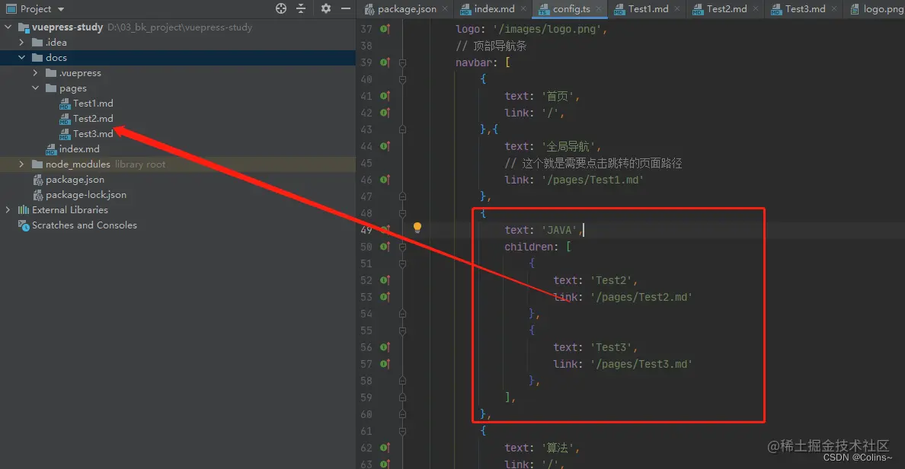Click gutter marker on line 53
The height and width of the screenshot is (469, 905).
(x=385, y=297)
